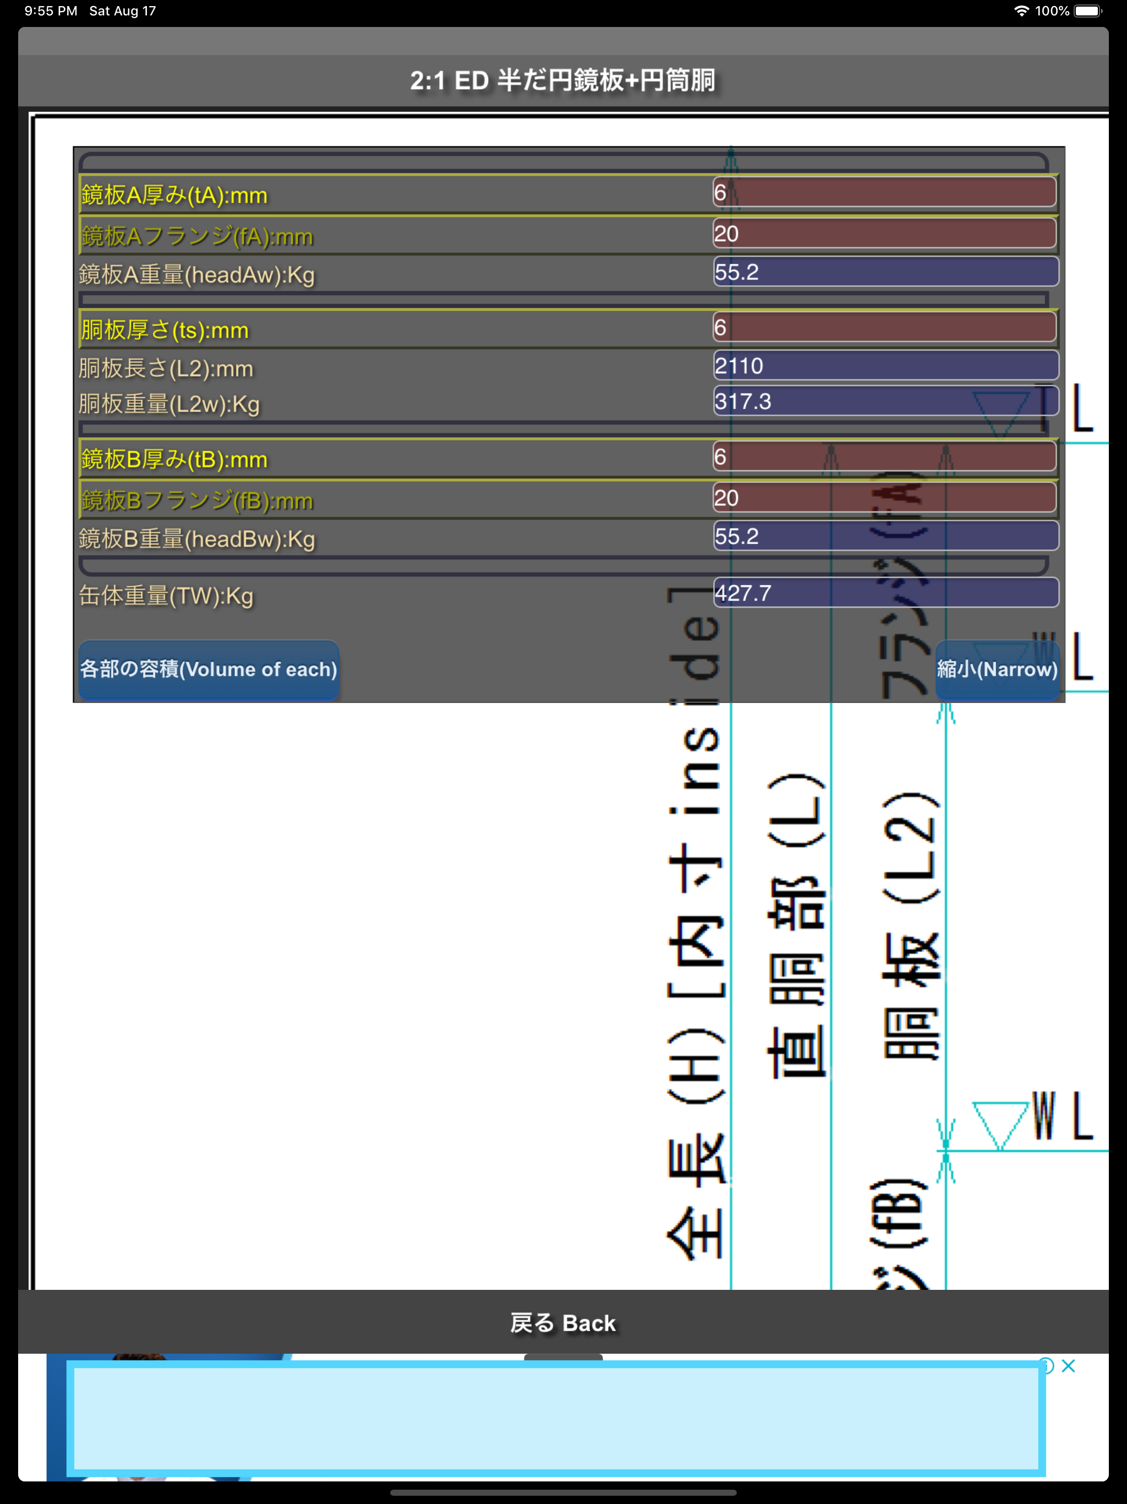
Task: Open 各部の容積(Volume of each)
Action: 209,670
